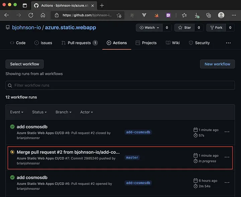Image resolution: width=241 pixels, height=197 pixels.
Task: Open the Pull requests tab
Action: click(79, 43)
